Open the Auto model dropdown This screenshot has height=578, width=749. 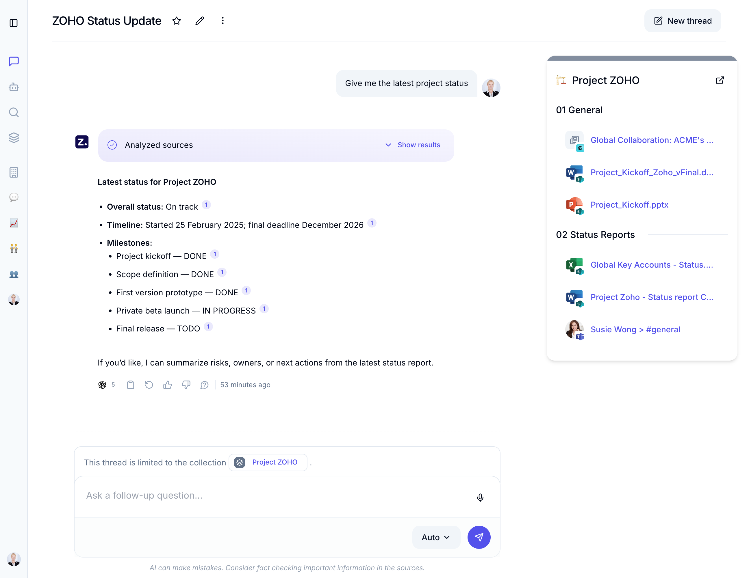pos(435,537)
